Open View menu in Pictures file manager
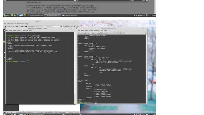 pos(12,24)
